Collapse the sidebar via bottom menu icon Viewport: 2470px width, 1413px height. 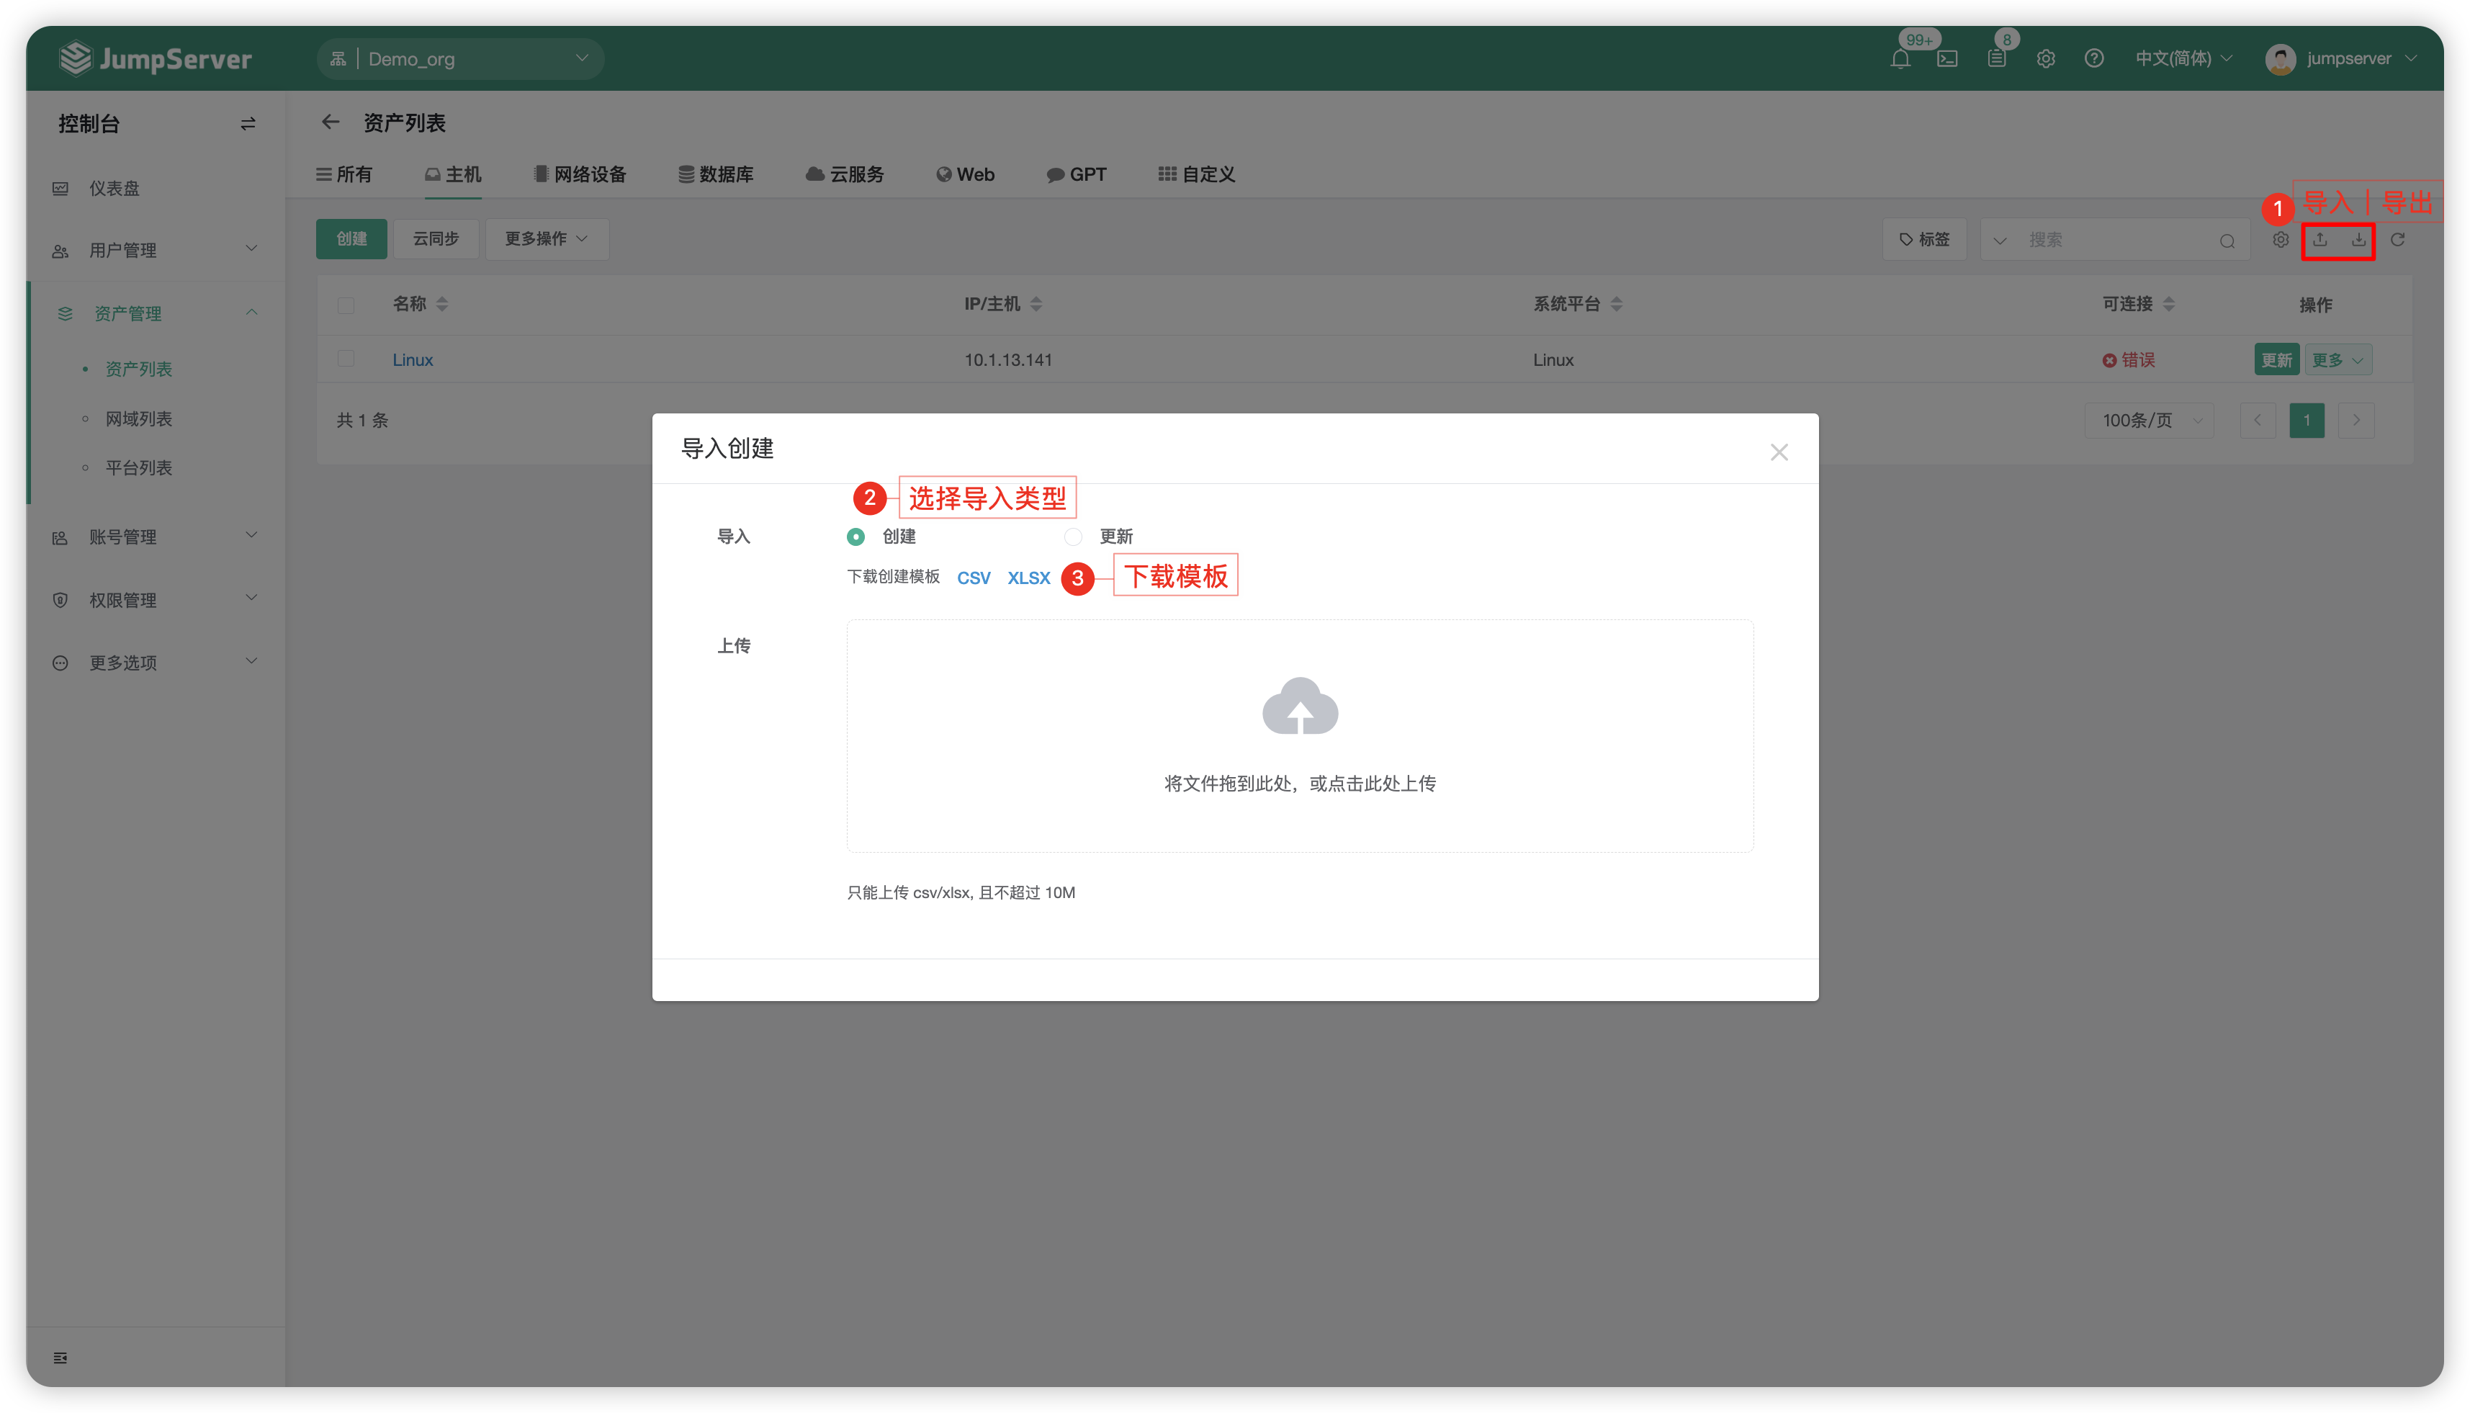tap(60, 1358)
